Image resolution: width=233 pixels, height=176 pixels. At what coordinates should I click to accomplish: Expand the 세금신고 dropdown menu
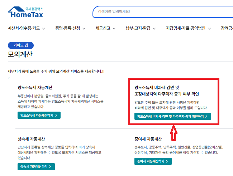pos(105,28)
